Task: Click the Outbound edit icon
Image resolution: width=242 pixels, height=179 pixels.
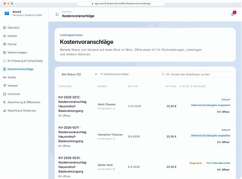Action: [x=5, y=94]
